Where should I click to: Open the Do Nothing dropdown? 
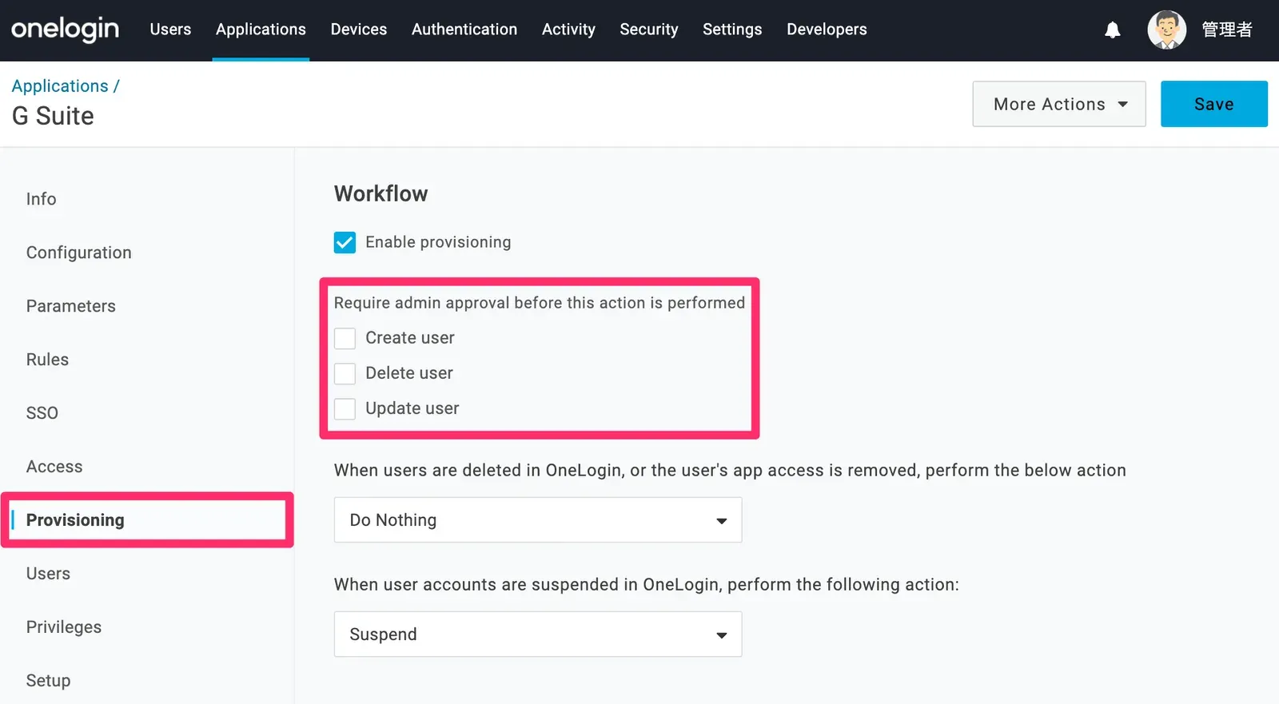tap(538, 520)
